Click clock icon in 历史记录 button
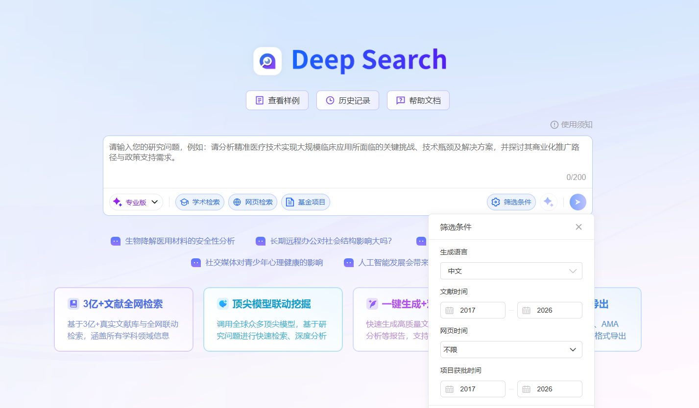 pos(330,100)
